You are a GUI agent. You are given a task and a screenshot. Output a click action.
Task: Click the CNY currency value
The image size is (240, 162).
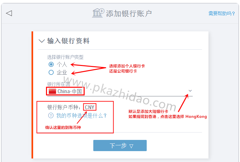(90, 107)
